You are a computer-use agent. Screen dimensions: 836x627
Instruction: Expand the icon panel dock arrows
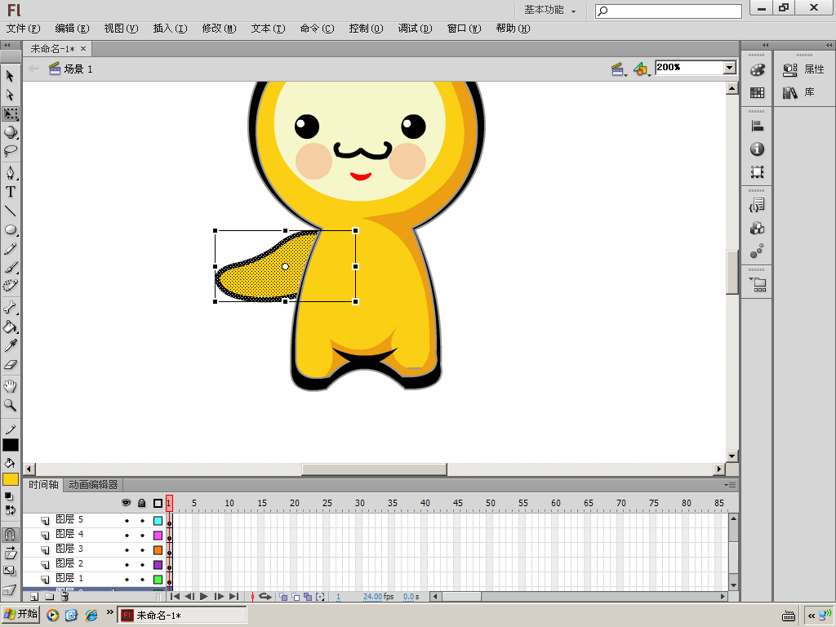[765, 46]
